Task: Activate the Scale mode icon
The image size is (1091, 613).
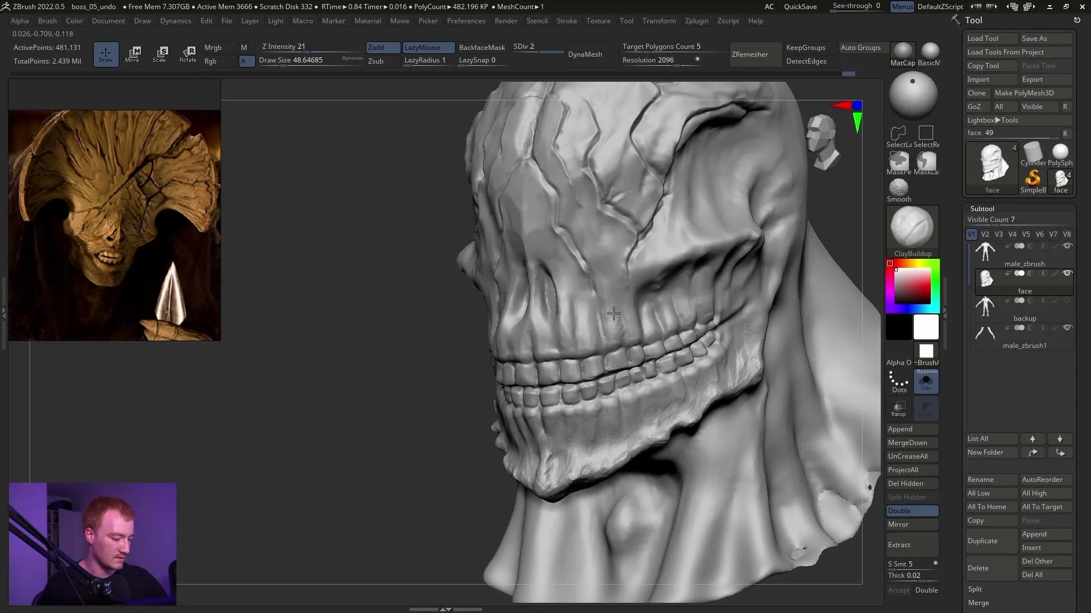Action: click(161, 54)
